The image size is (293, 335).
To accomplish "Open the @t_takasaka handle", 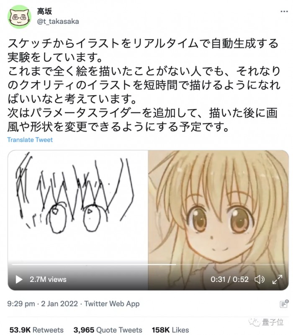I will click(x=58, y=21).
